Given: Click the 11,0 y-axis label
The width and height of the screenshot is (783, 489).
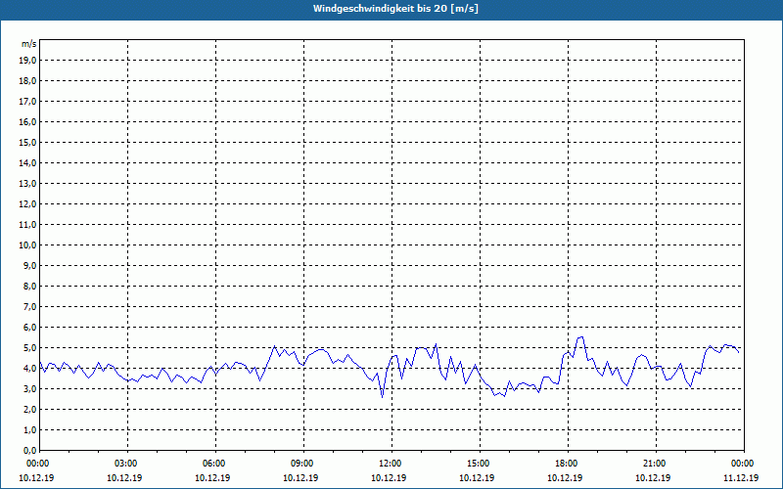Looking at the screenshot, I should point(27,225).
